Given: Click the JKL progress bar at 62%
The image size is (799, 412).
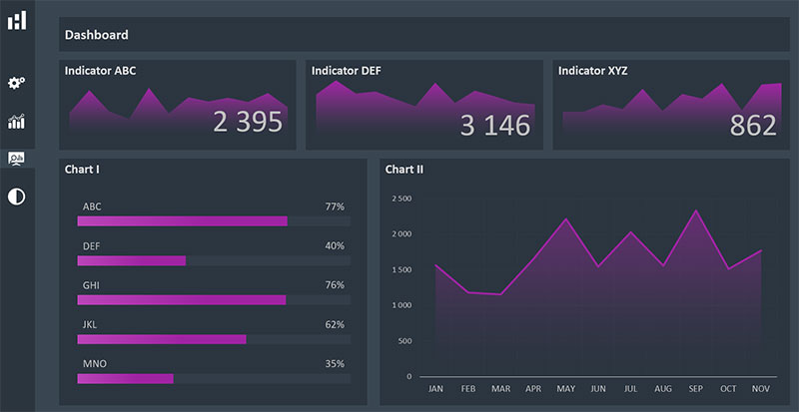Looking at the screenshot, I should [162, 339].
